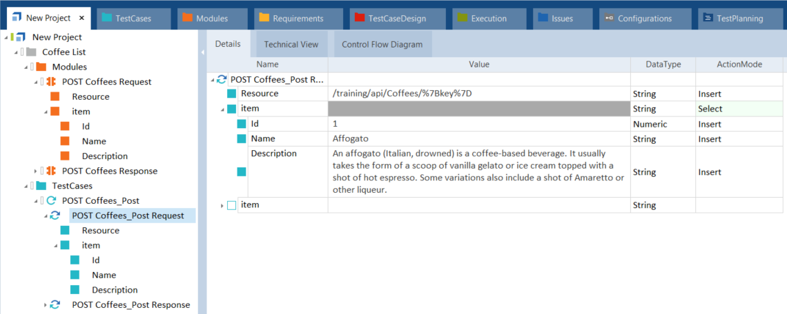Click the teal TestCases folder icon in tree
Screen dimensions: 787x314
point(41,186)
